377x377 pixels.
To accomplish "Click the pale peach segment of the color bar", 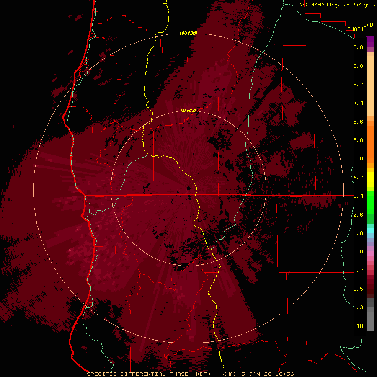I will coord(370,86).
